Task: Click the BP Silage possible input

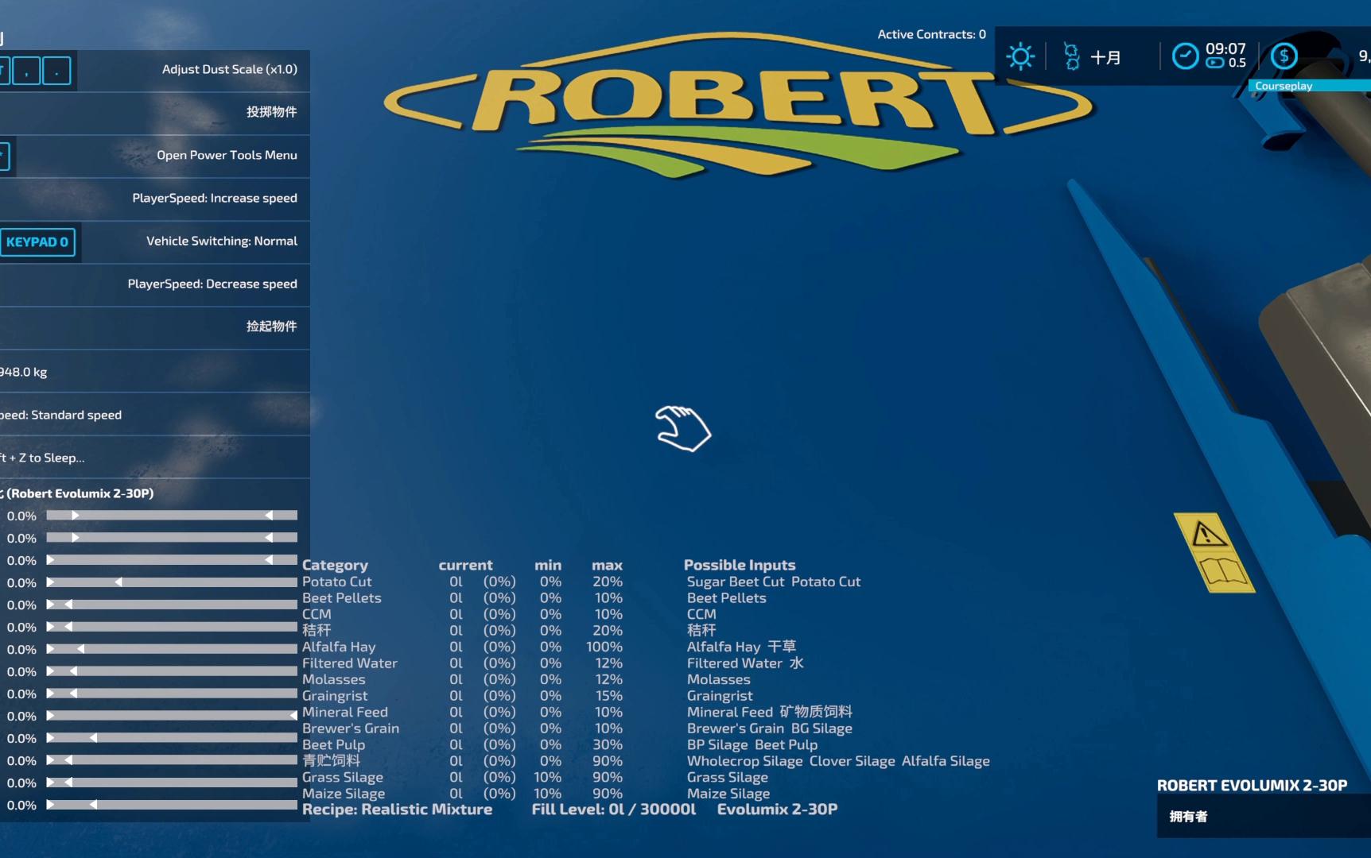Action: tap(717, 744)
